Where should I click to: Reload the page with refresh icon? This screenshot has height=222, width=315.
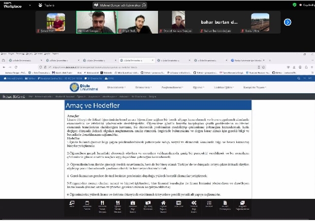pyautogui.click(x=16, y=67)
